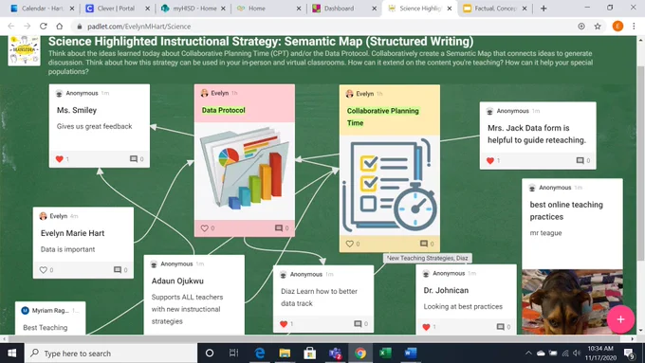Show hidden system tray icons
This screenshot has height=363, width=645.
[528, 354]
